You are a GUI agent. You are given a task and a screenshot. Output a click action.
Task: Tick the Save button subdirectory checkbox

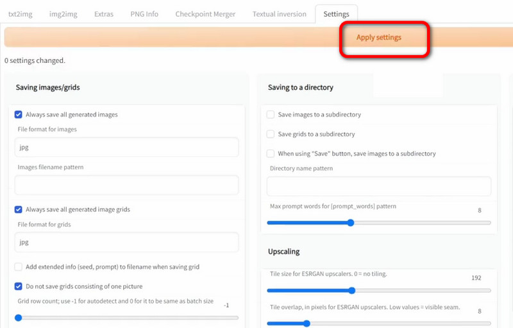pyautogui.click(x=271, y=154)
